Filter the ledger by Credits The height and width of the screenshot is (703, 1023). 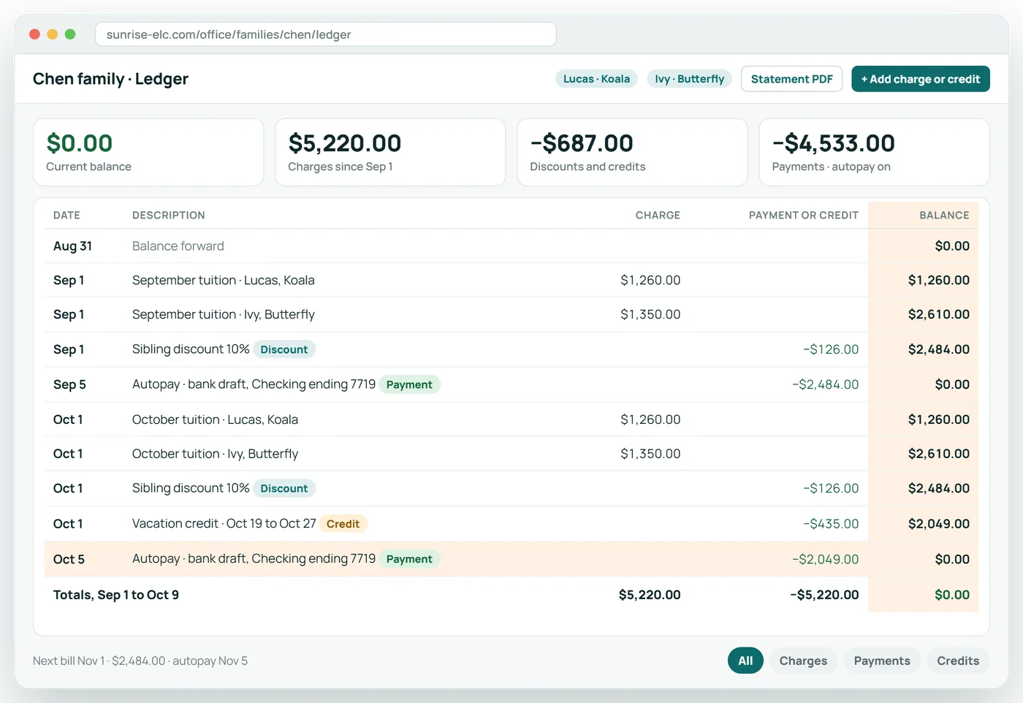958,661
